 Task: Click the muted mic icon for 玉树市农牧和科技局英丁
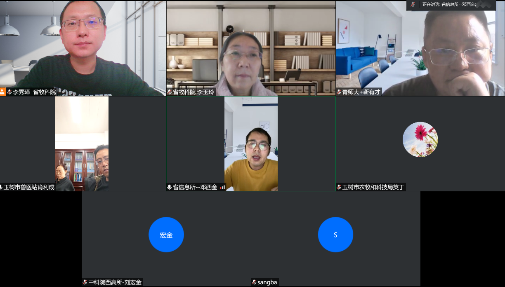(339, 187)
